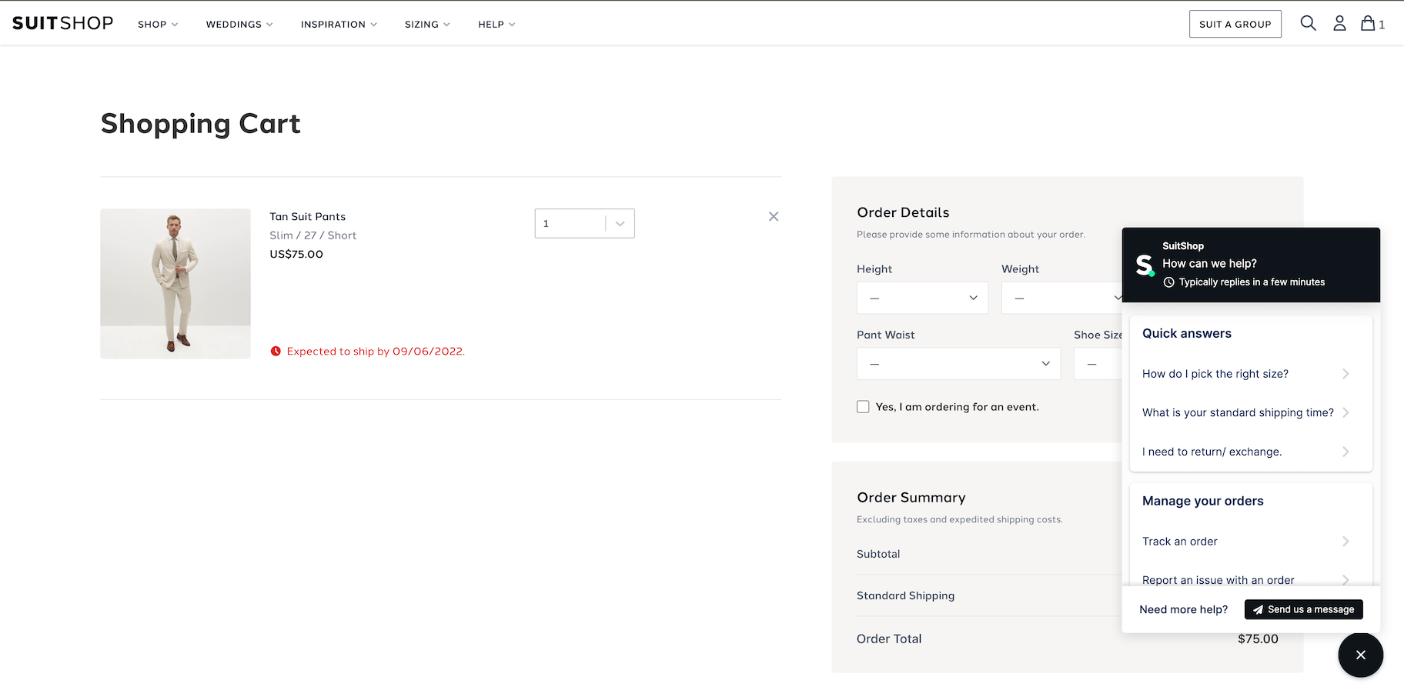Remove Tan Suit Pants with X icon
Image resolution: width=1404 pixels, height=687 pixels.
(x=774, y=217)
